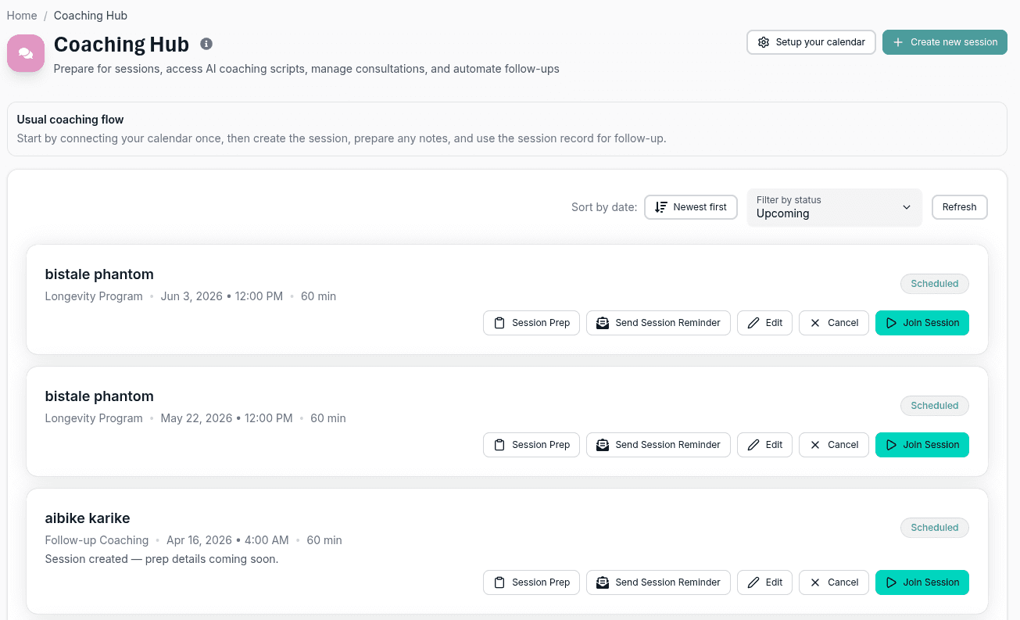The height and width of the screenshot is (620, 1020).
Task: Click Send Session Reminder text for aibike karike
Action: click(667, 582)
